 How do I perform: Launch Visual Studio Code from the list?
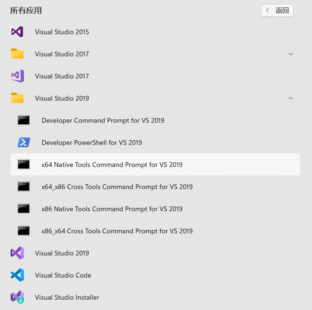63,275
